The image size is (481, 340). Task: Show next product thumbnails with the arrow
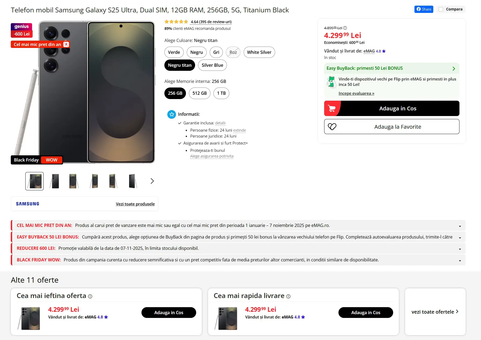pyautogui.click(x=152, y=181)
